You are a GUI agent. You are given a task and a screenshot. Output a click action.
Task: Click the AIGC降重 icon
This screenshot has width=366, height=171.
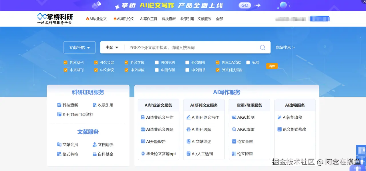click(234, 129)
